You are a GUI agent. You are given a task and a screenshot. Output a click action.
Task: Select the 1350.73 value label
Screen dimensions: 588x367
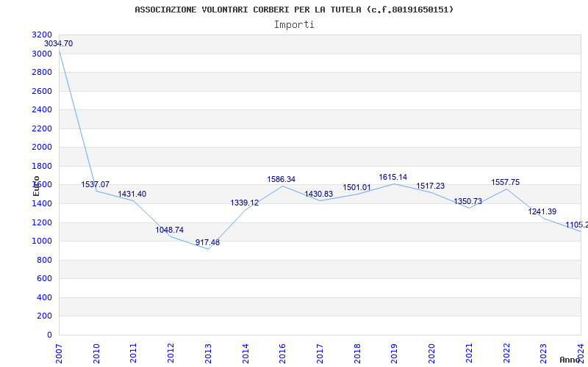[x=468, y=202]
